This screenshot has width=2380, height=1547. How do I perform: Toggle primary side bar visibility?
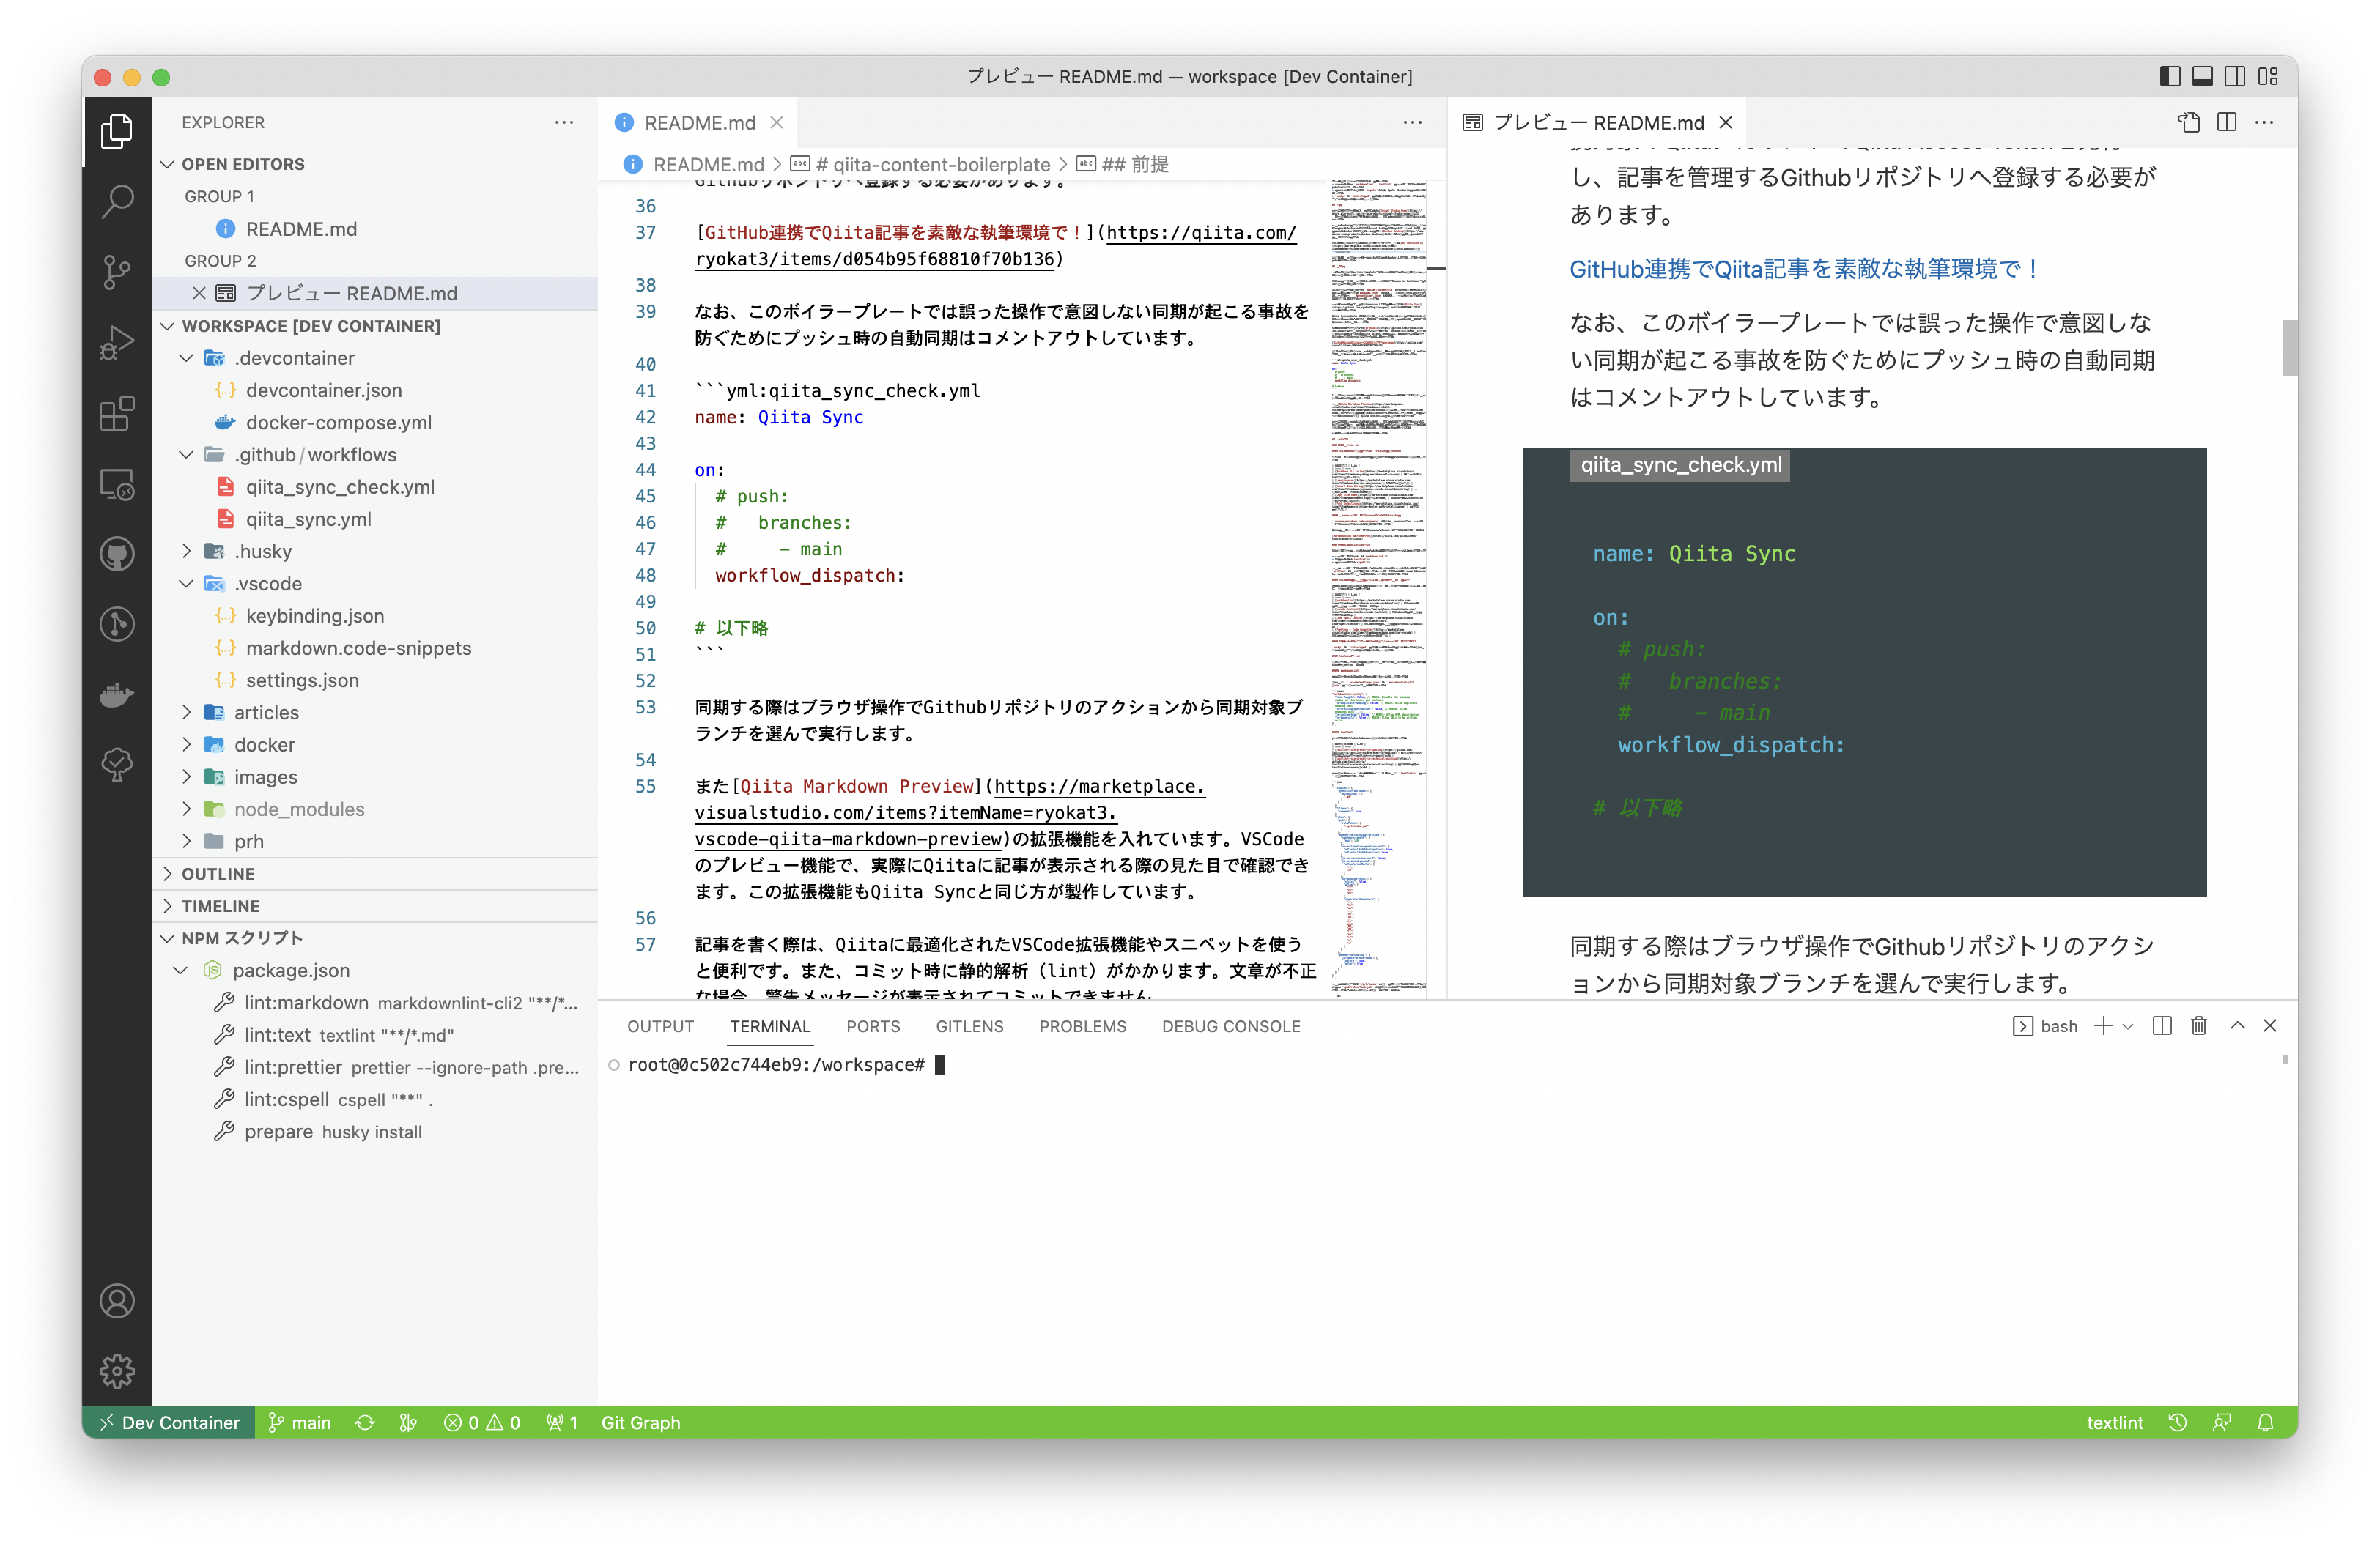[2169, 76]
